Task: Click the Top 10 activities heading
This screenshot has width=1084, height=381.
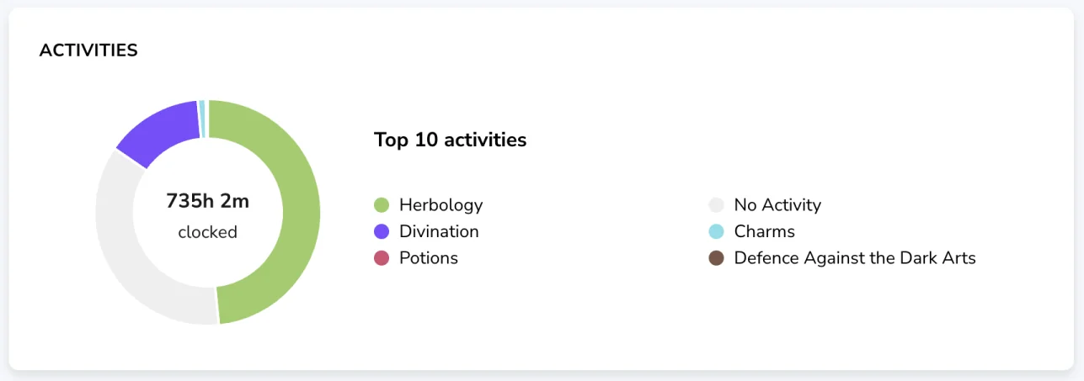Action: (x=451, y=140)
